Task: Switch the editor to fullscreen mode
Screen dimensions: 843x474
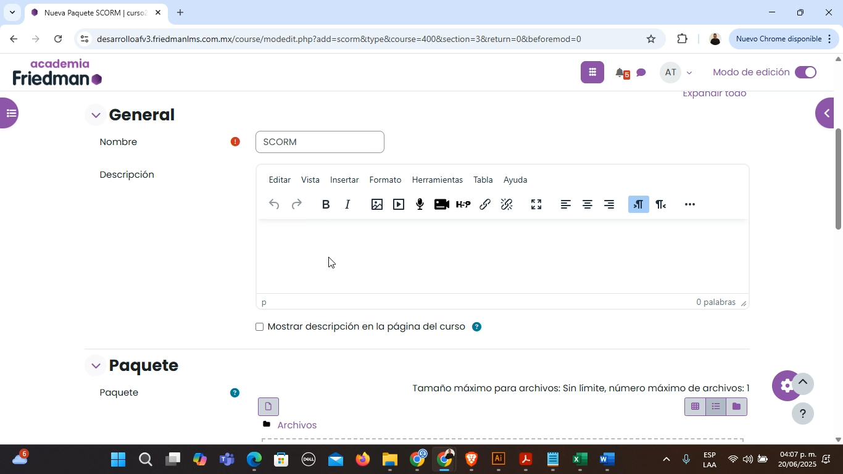Action: [x=536, y=204]
